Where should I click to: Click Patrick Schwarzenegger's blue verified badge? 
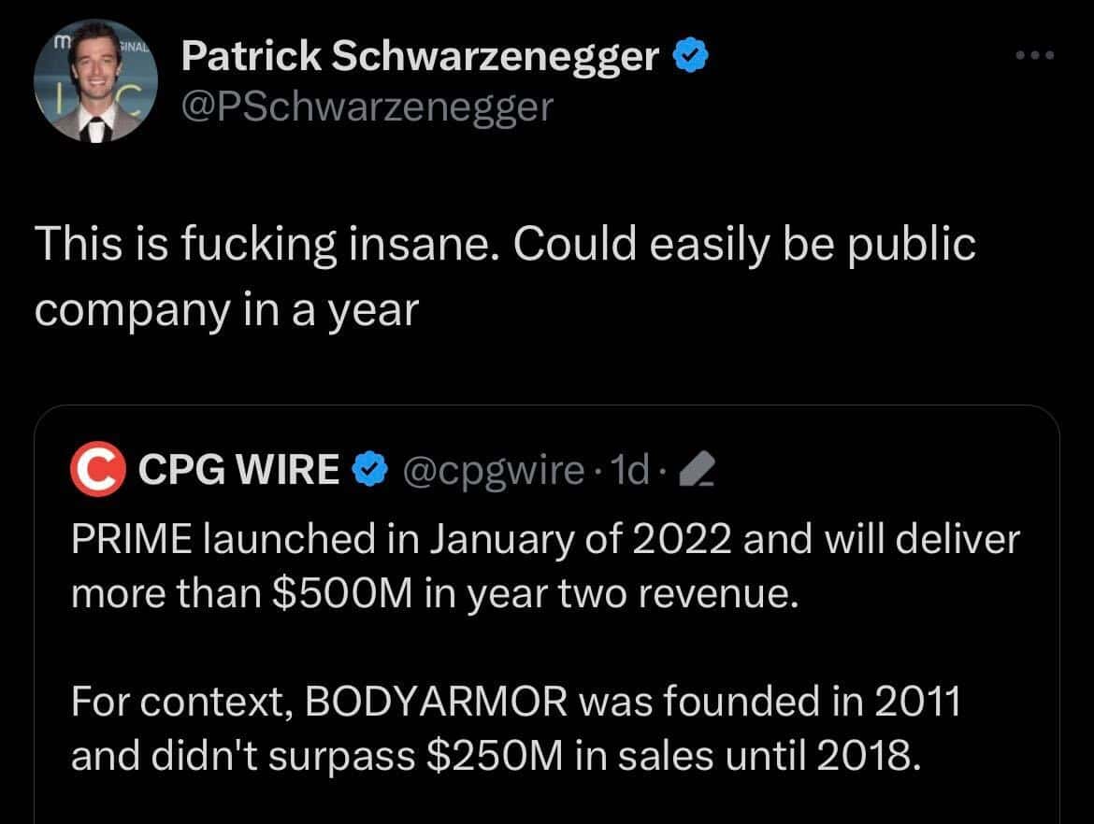[690, 56]
